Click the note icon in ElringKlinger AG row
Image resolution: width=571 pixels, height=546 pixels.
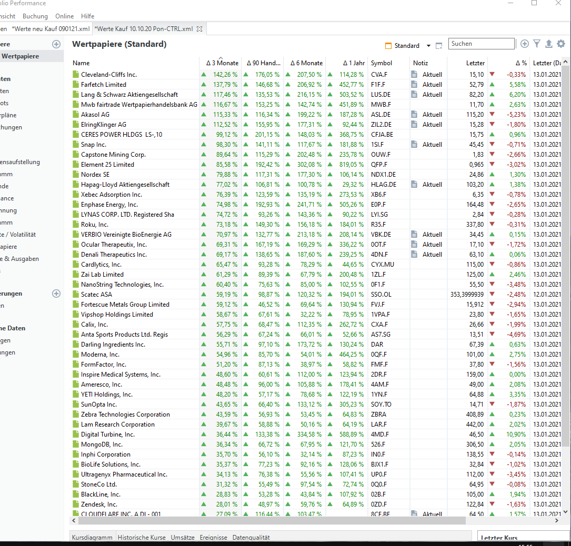tap(414, 125)
